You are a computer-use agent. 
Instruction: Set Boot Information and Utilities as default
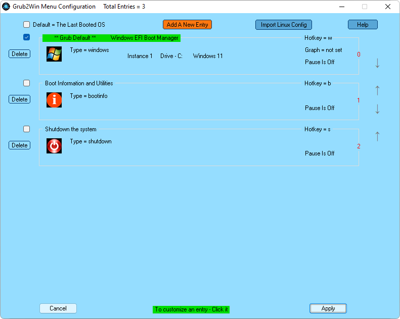[27, 83]
